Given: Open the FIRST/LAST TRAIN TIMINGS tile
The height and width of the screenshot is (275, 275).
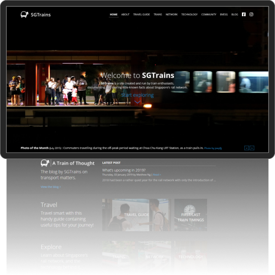Looking at the screenshot, I should click(x=191, y=215).
